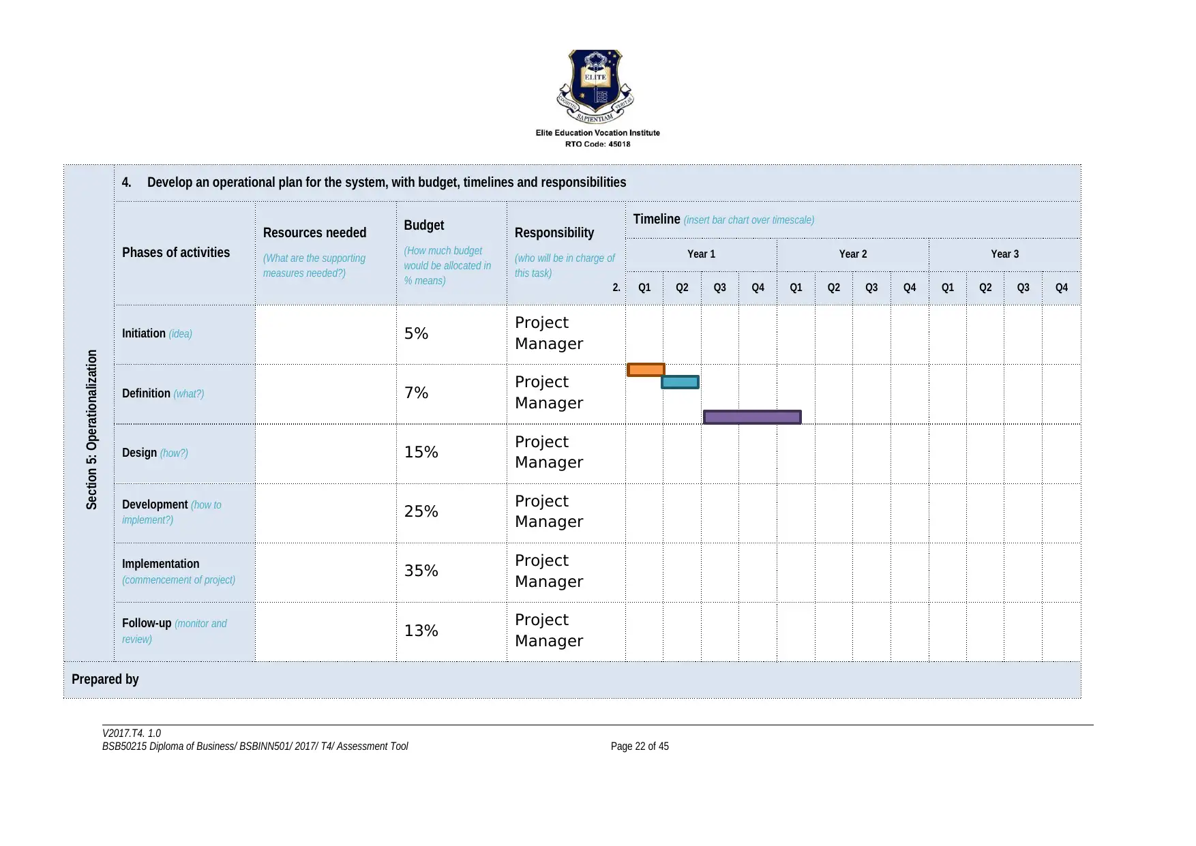Click 'Project Manager' in the Definition row
This screenshot has height=846, width=1196.
pos(549,392)
